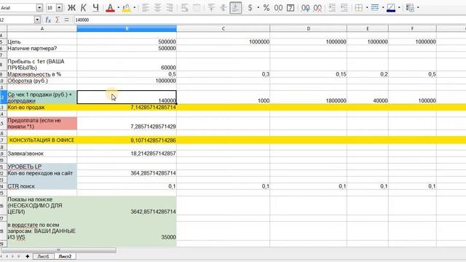Click Arial font name field
466x262 pixels.
pyautogui.click(x=17, y=8)
